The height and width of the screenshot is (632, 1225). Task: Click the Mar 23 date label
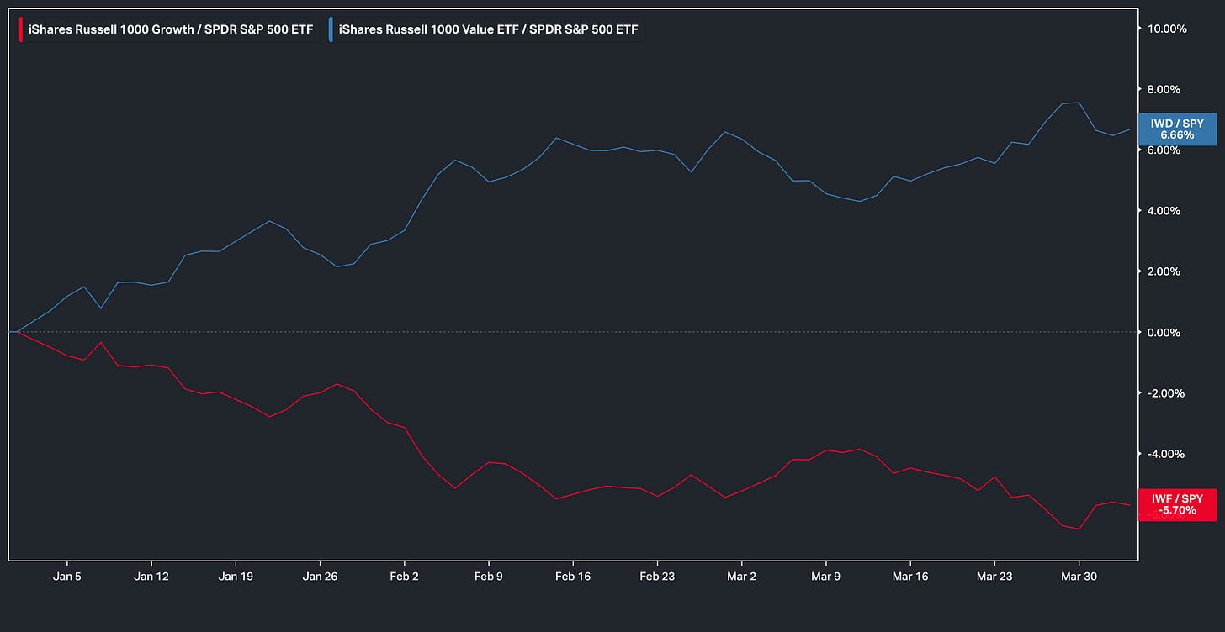click(994, 577)
